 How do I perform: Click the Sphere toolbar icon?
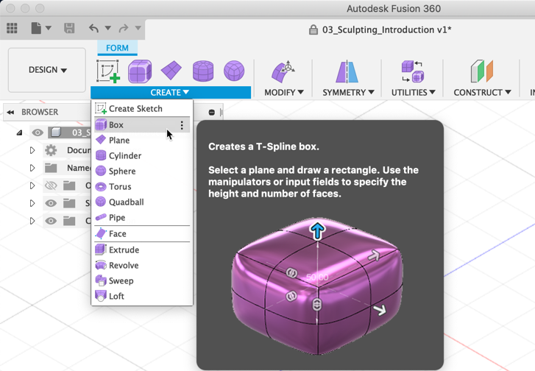coord(234,71)
